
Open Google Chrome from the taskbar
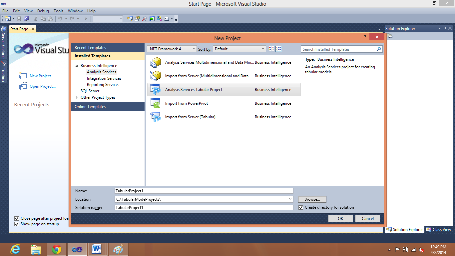[x=57, y=249]
